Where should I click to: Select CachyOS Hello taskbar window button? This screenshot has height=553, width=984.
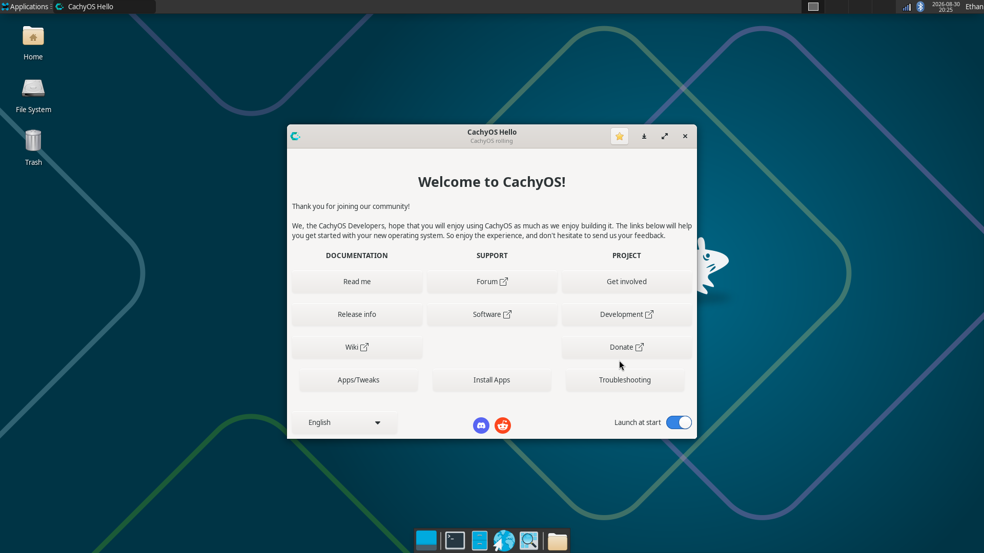tap(105, 7)
